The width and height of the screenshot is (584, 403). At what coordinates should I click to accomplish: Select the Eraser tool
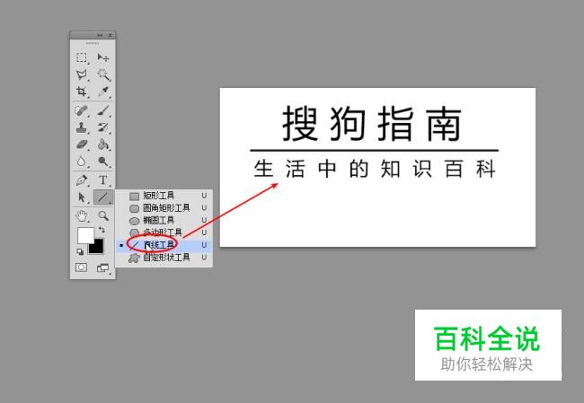[82, 145]
